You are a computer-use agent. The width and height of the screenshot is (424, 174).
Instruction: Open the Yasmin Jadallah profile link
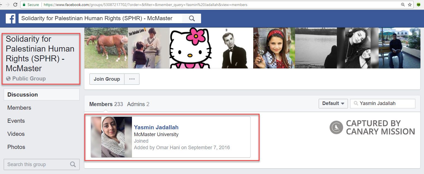pyautogui.click(x=156, y=127)
